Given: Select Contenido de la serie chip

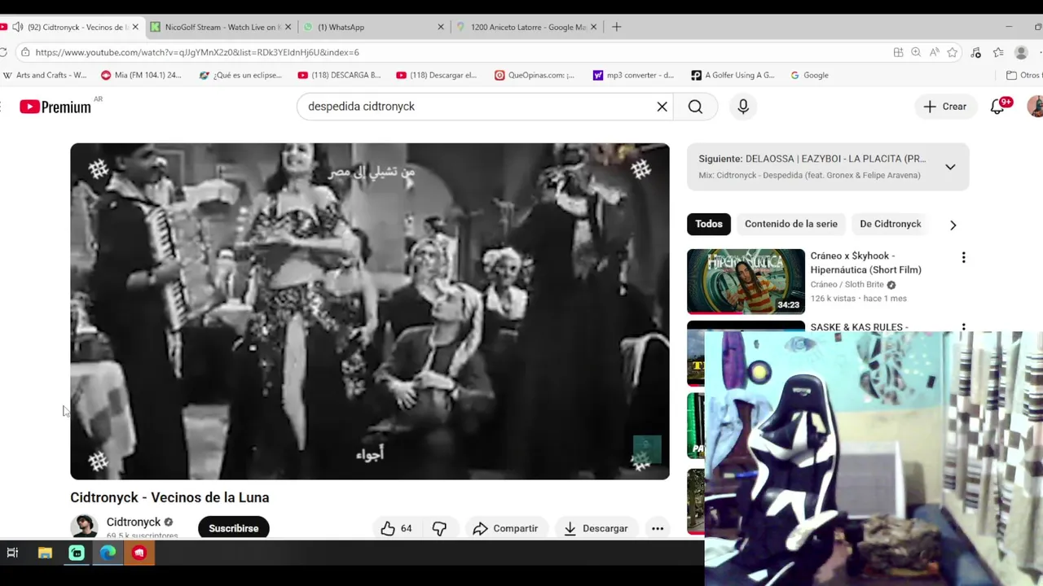Looking at the screenshot, I should [790, 224].
